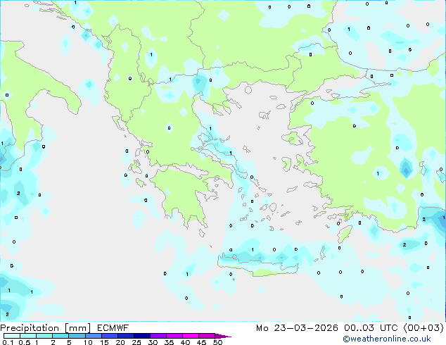Select the 1–2 mm legend color box
The height and width of the screenshot is (345, 446).
click(44, 336)
